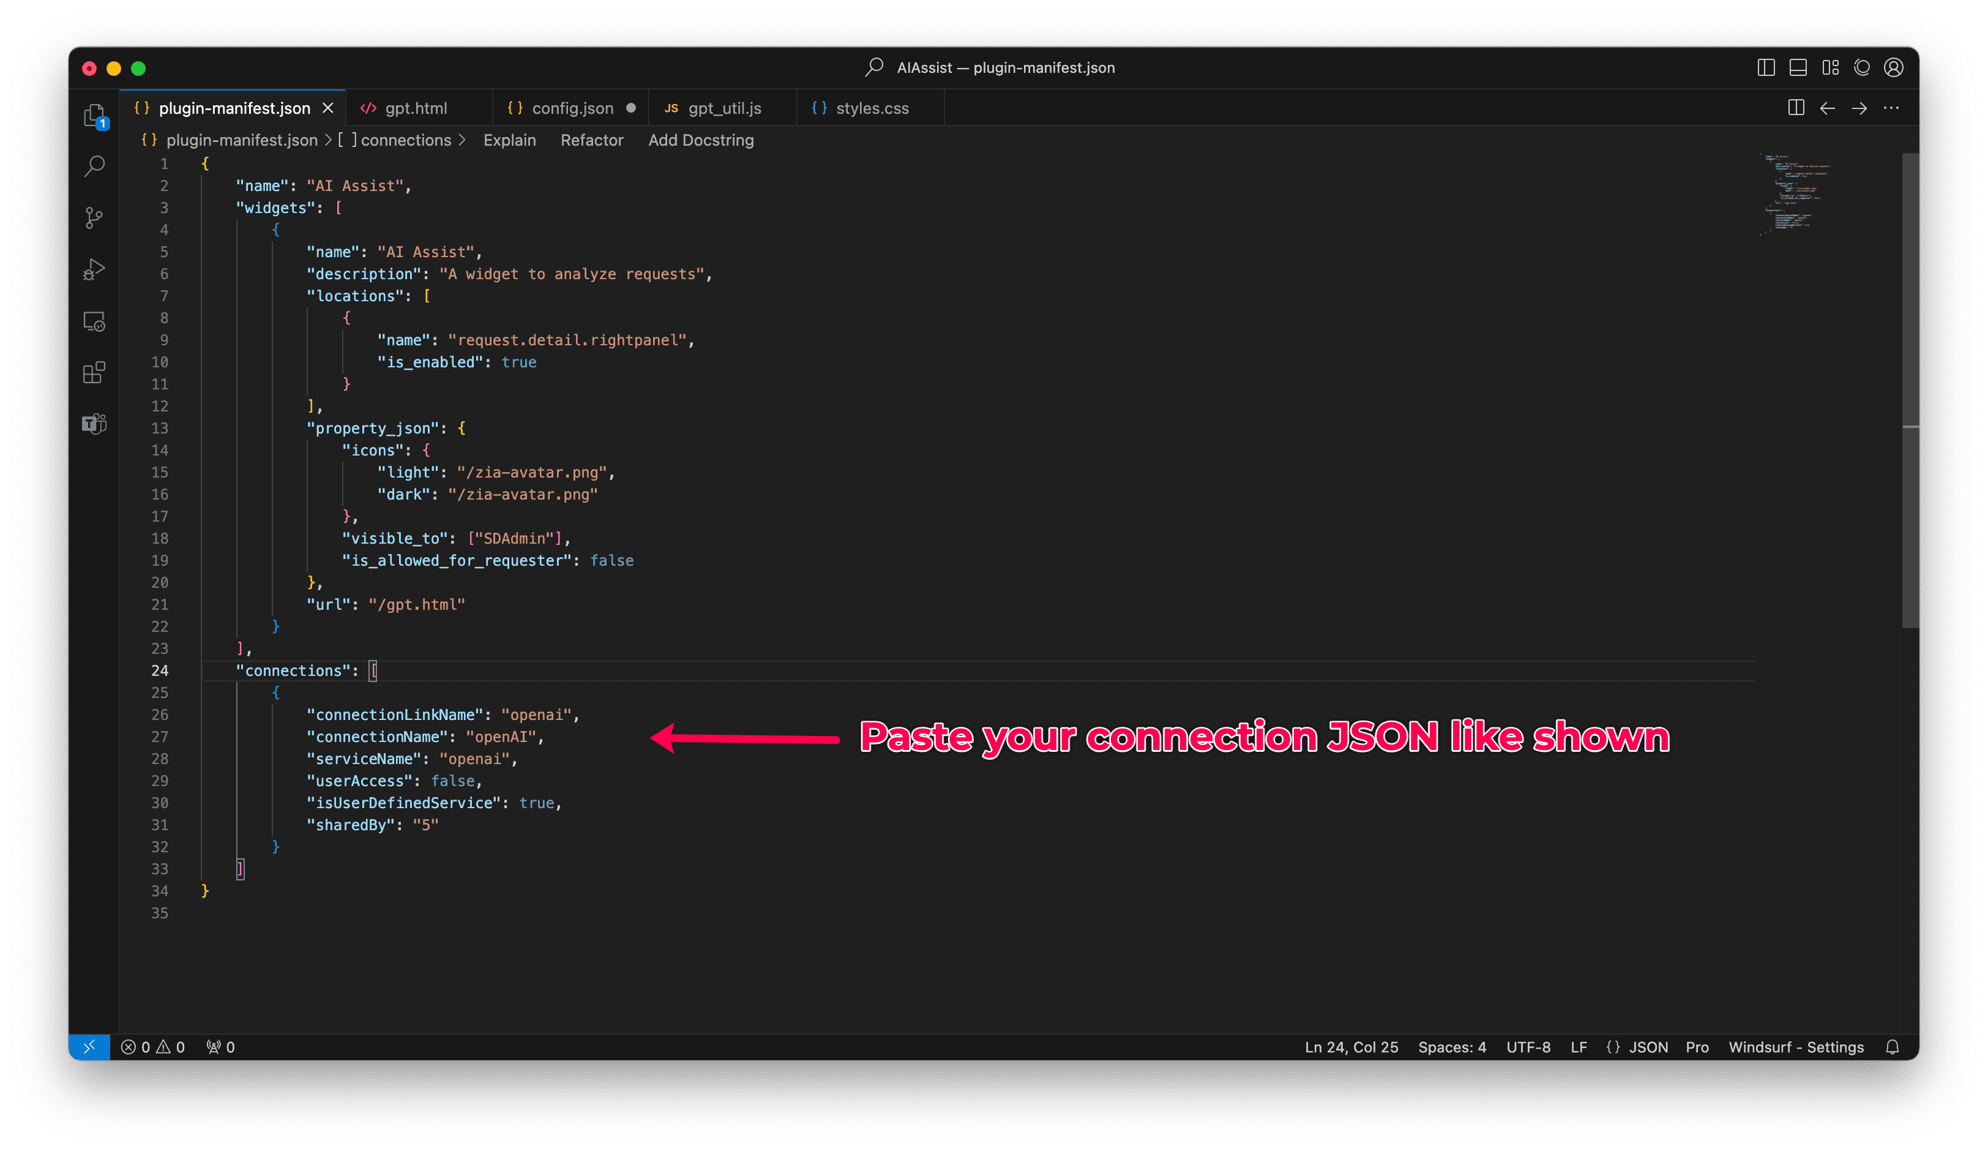
Task: Open Run and Debug view
Action: (94, 270)
